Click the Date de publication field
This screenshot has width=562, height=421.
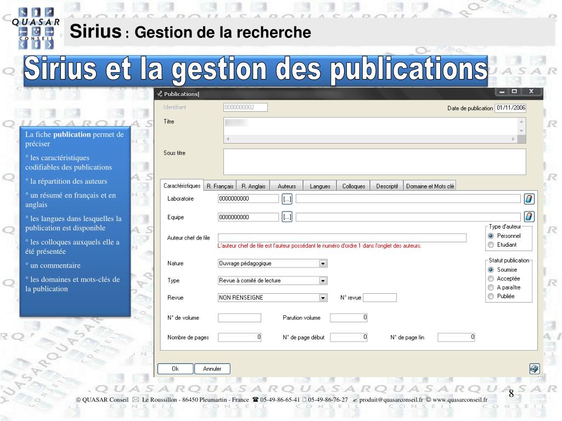[510, 108]
